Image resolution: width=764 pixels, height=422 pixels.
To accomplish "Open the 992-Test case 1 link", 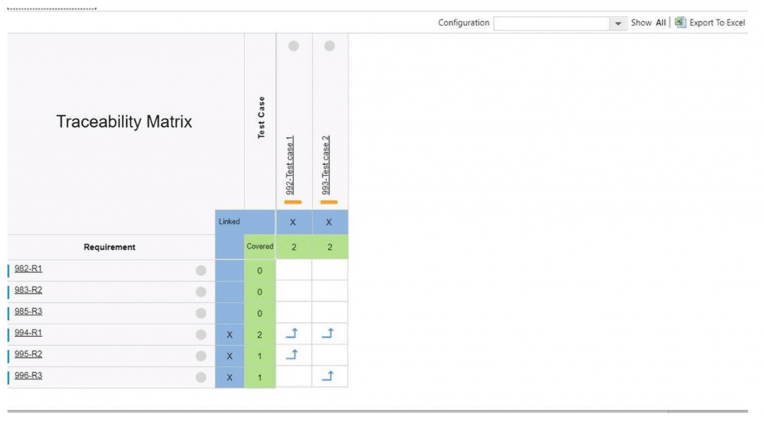I will point(289,165).
